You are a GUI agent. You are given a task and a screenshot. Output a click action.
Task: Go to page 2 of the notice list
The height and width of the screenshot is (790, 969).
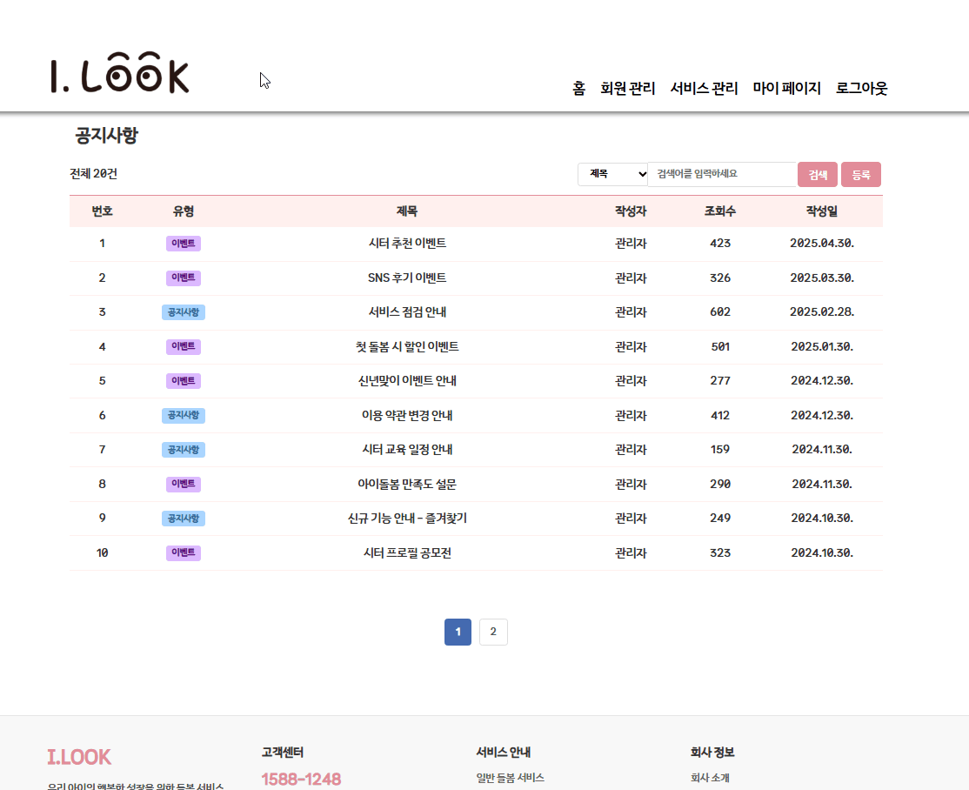(x=493, y=632)
